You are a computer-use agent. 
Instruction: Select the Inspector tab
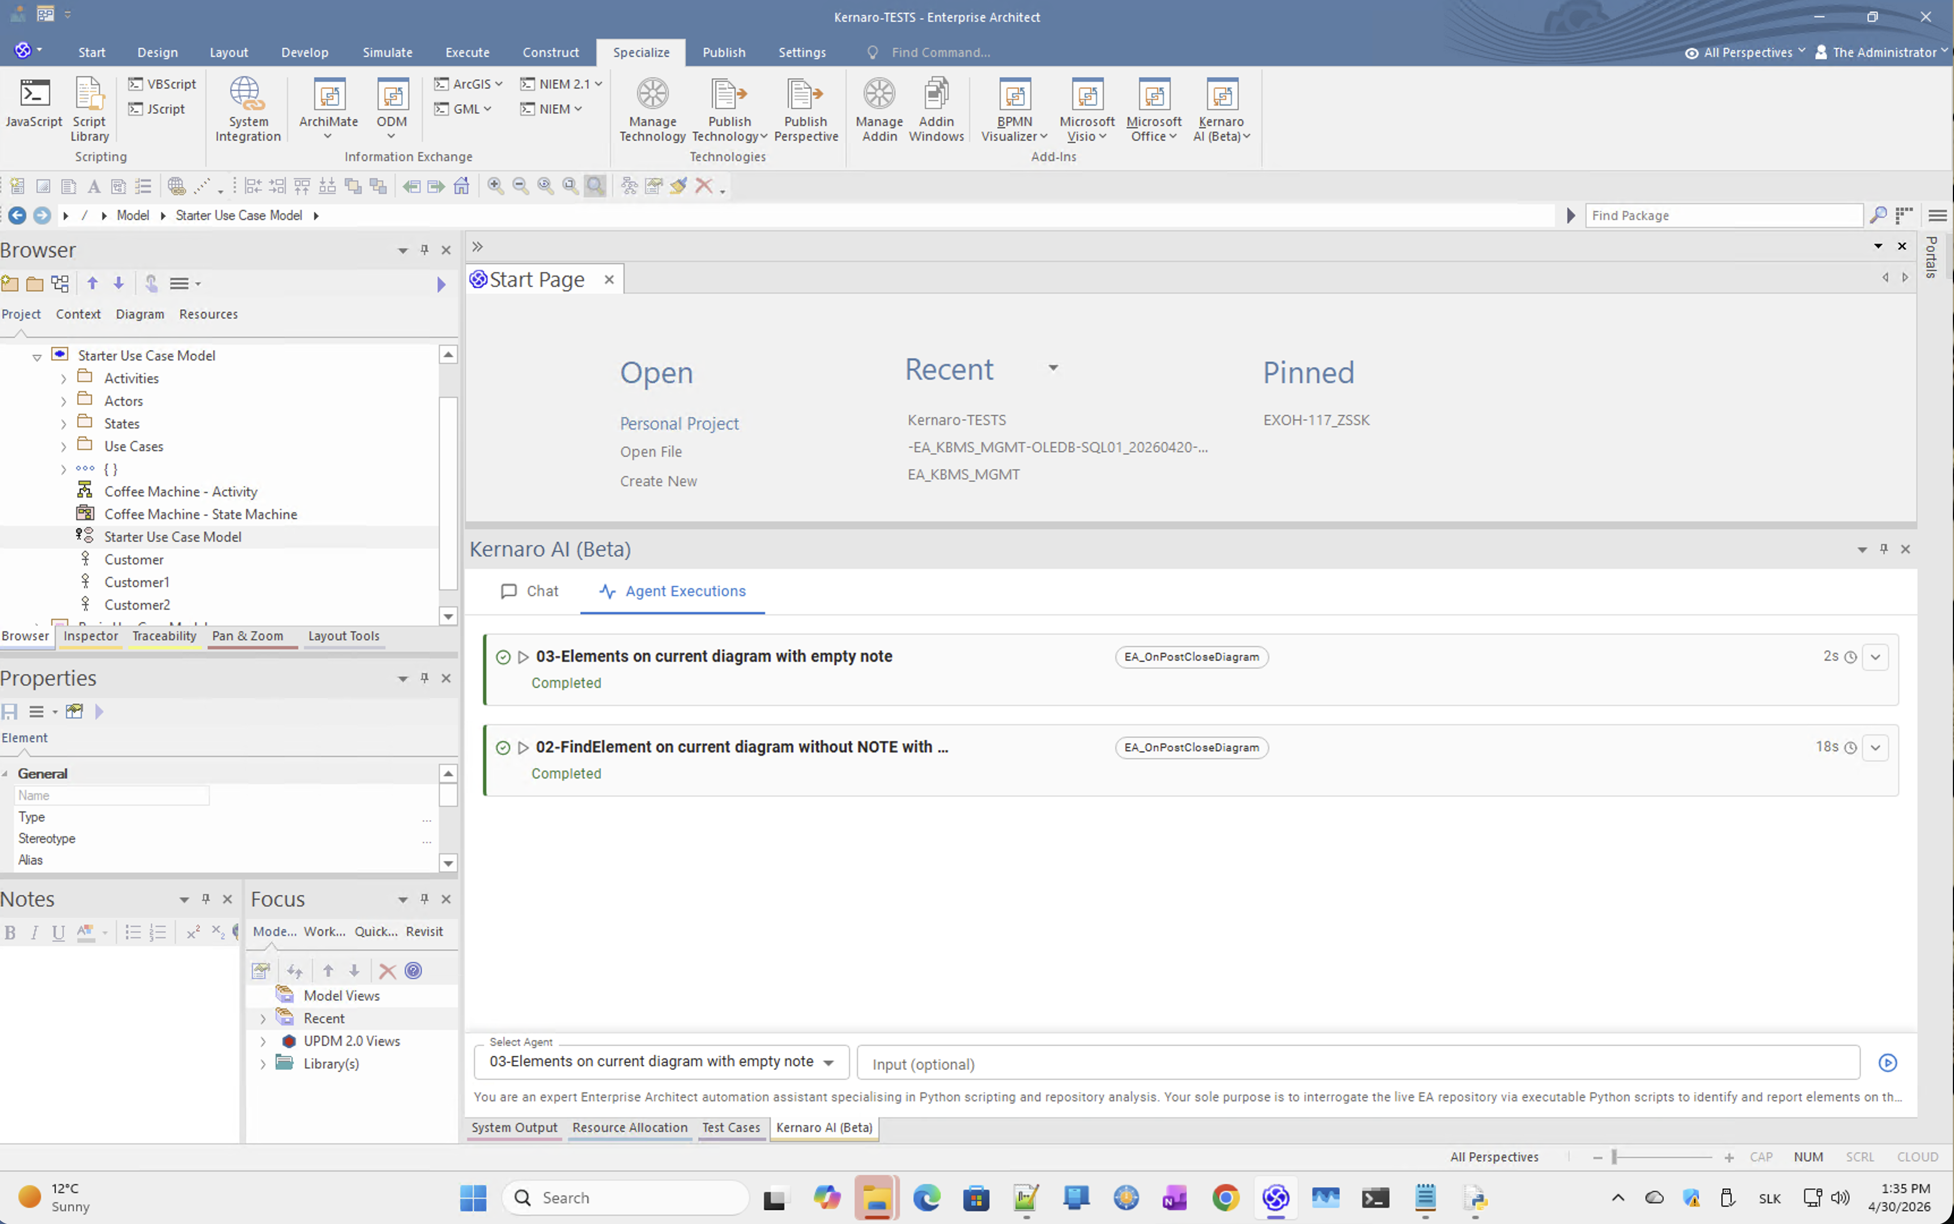[91, 636]
